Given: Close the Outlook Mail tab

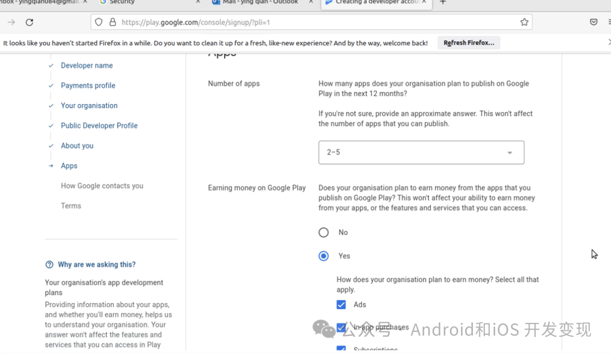Looking at the screenshot, I should coord(311,2).
